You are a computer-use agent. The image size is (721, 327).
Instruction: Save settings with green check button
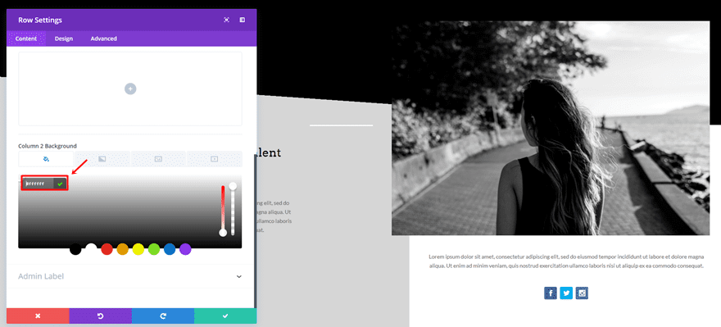pos(225,316)
